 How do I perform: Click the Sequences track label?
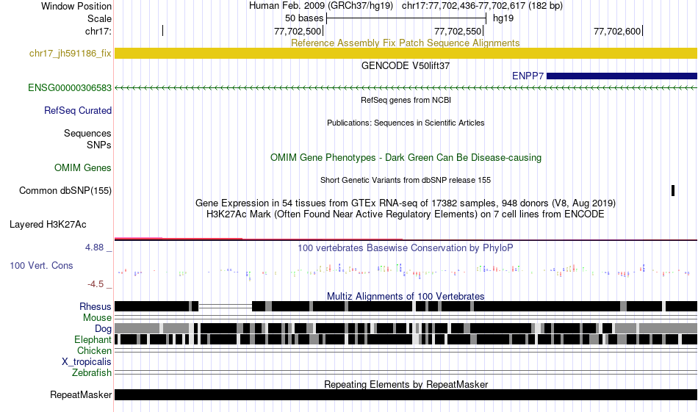[x=87, y=133]
